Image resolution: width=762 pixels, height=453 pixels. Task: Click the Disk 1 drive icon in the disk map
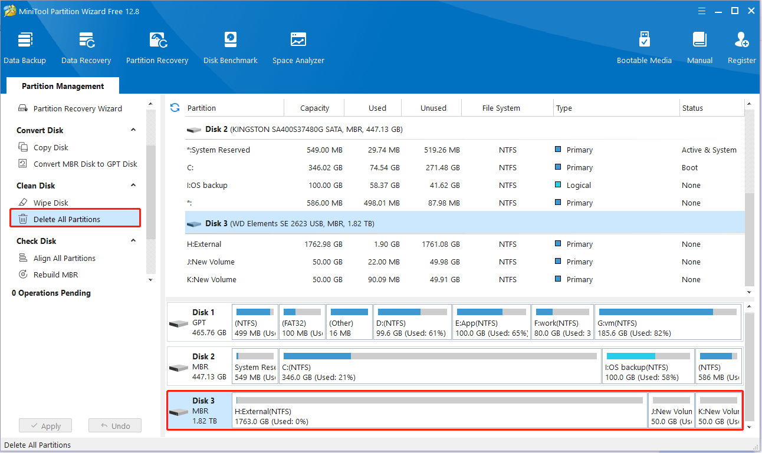tap(179, 323)
